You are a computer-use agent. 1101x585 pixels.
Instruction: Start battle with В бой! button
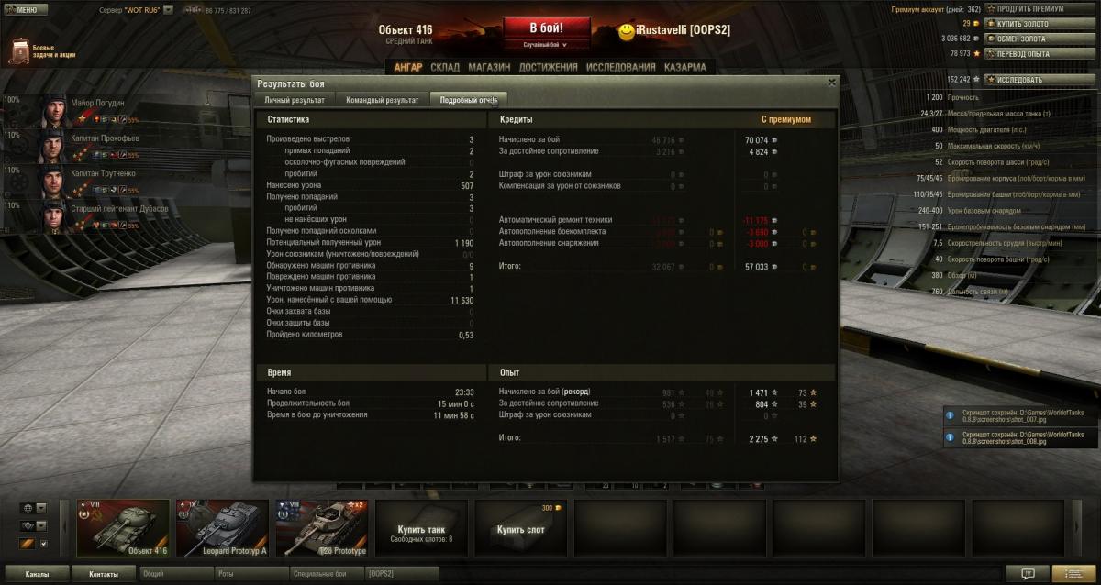tap(545, 28)
